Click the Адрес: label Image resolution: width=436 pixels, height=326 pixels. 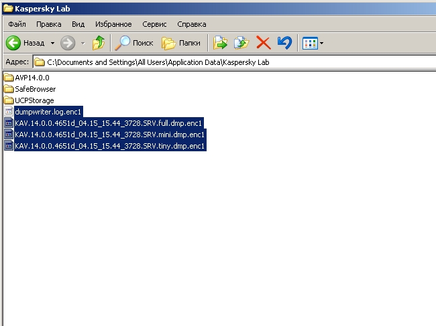17,62
